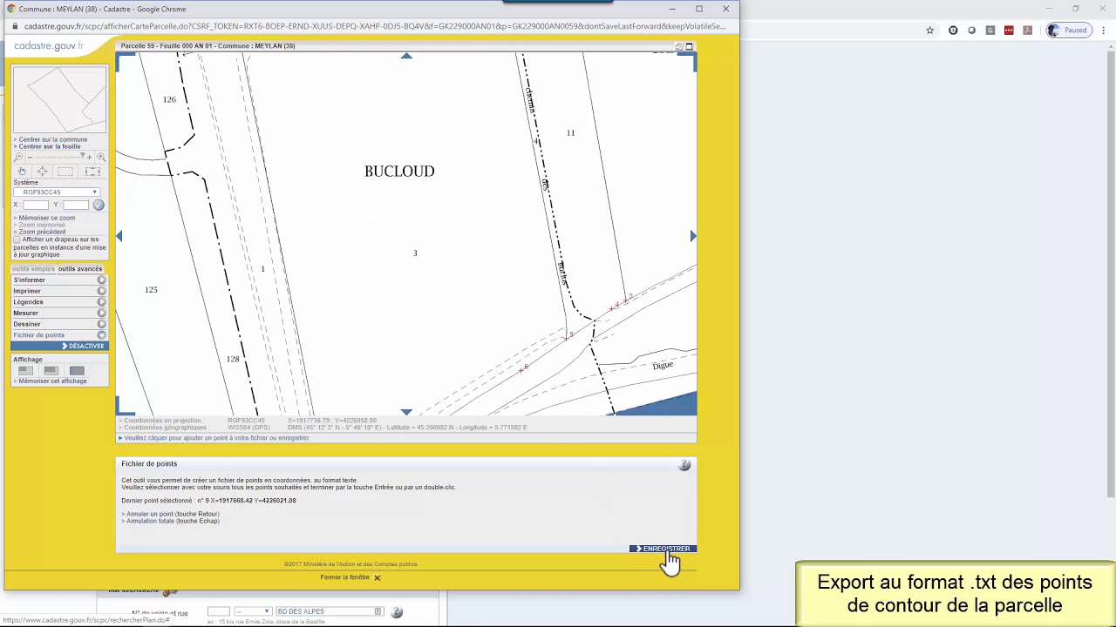Click the Paused profile button in Chrome
Viewport: 1116px width, 627px height.
point(1068,30)
